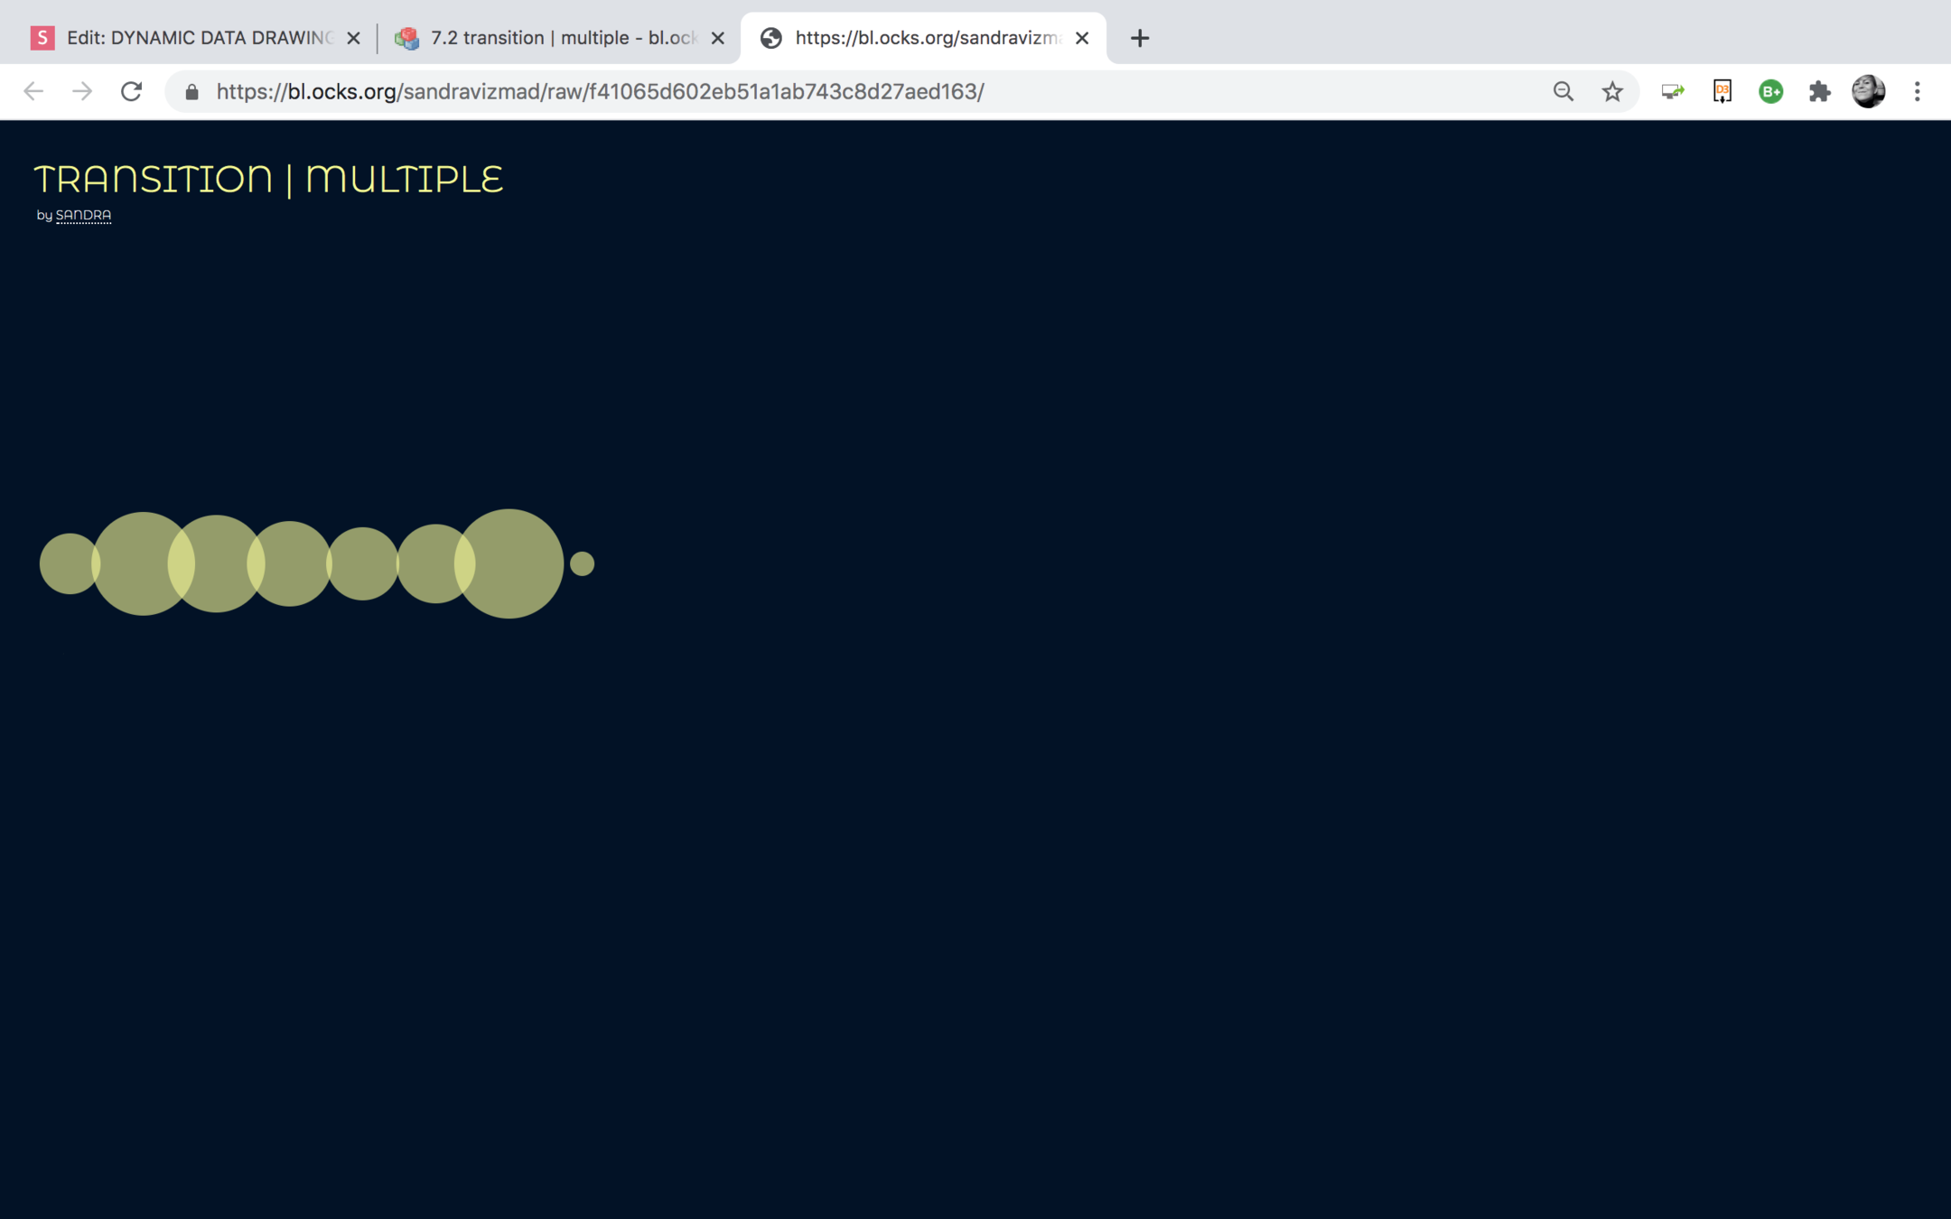Click the back navigation arrow
Screen dimensions: 1951x1219
[x=33, y=91]
